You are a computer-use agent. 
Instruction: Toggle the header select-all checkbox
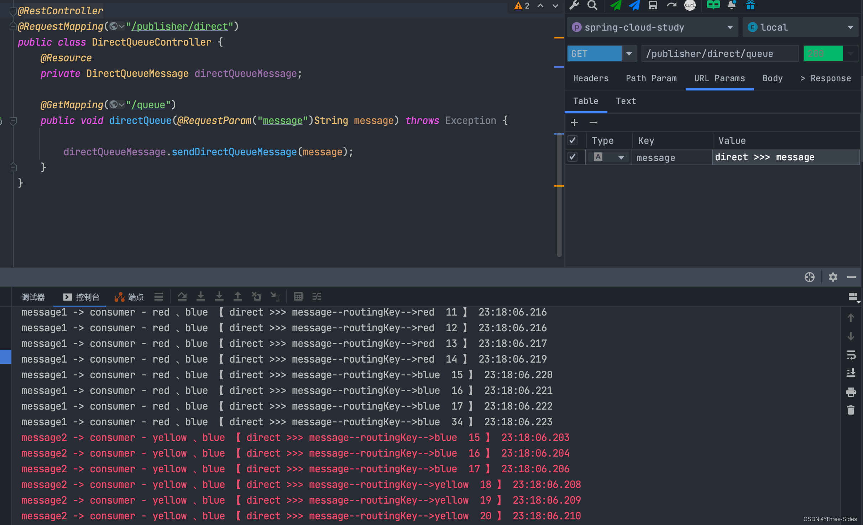coord(572,140)
